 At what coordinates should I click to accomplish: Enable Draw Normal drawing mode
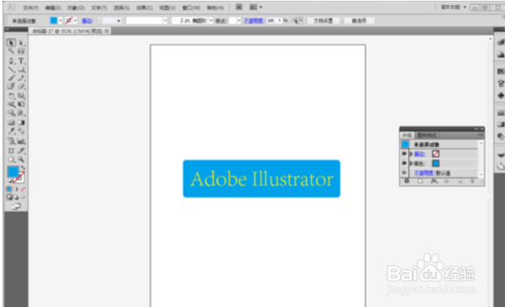10,197
